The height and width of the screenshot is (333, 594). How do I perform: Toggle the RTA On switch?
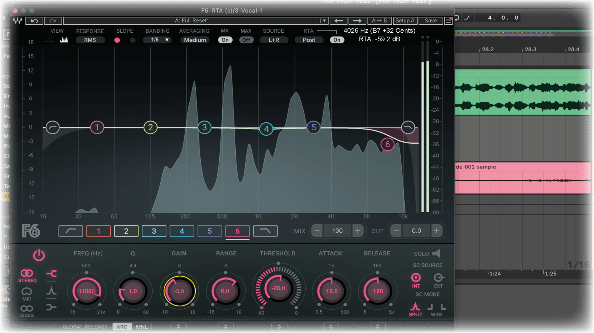(x=337, y=40)
